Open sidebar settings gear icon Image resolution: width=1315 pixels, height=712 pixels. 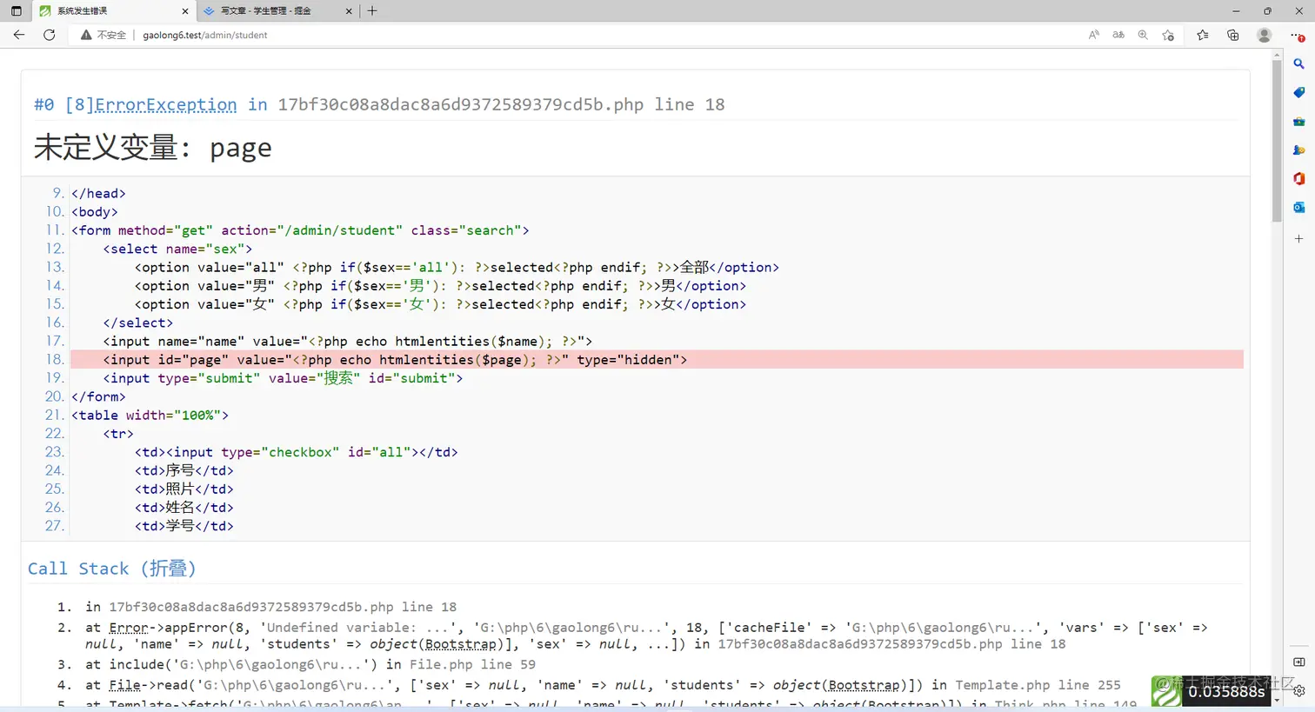(x=1298, y=691)
